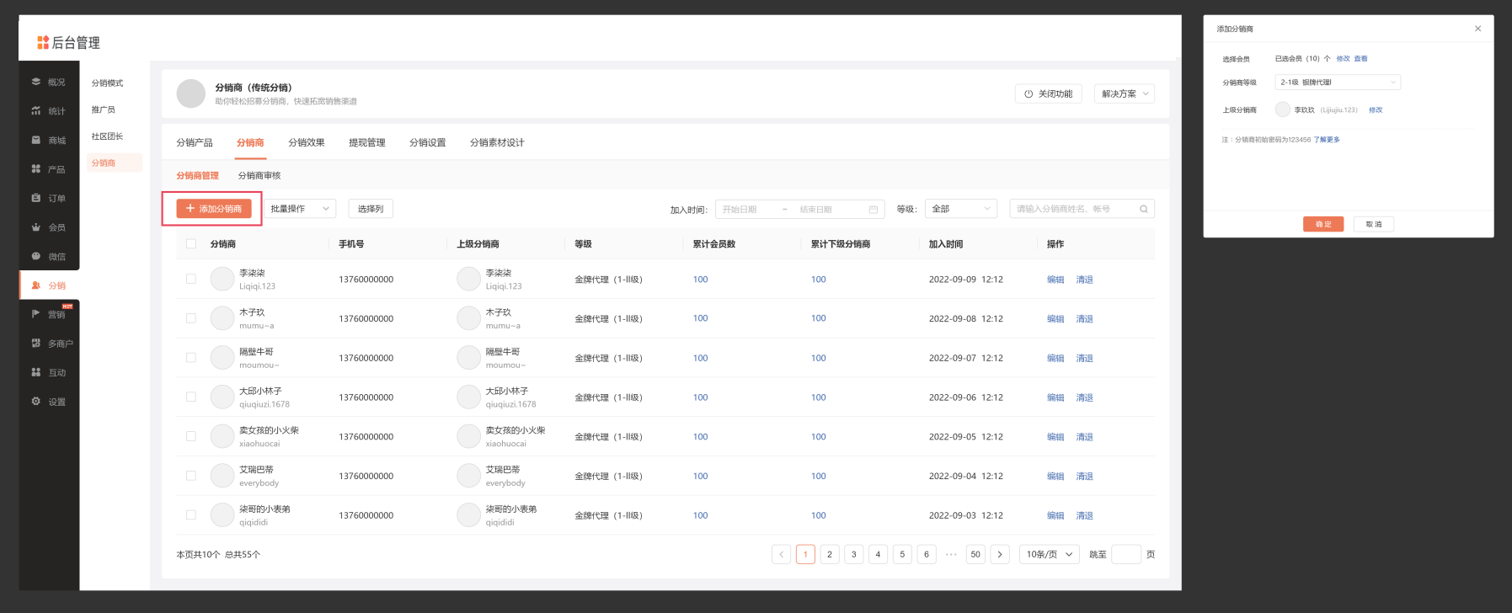1512x613 pixels.
Task: Click 李玖玖 avatar in 添加分销商 dialog
Action: 1283,109
